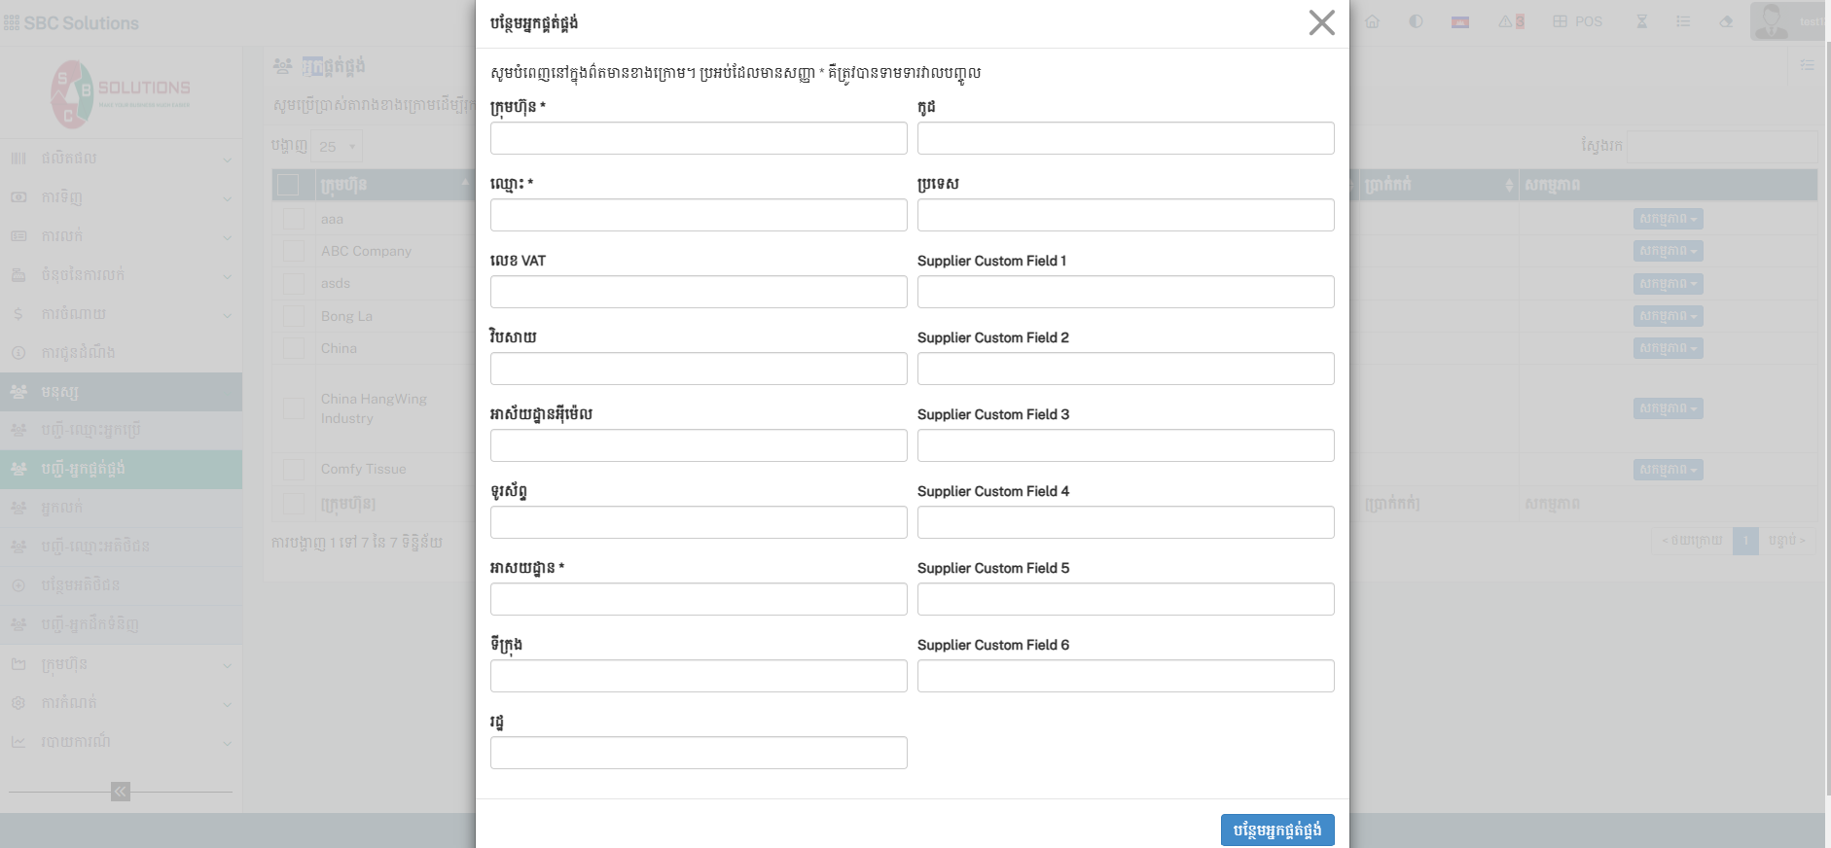This screenshot has width=1831, height=848.
Task: Open the POS grid icon
Action: point(1576,21)
